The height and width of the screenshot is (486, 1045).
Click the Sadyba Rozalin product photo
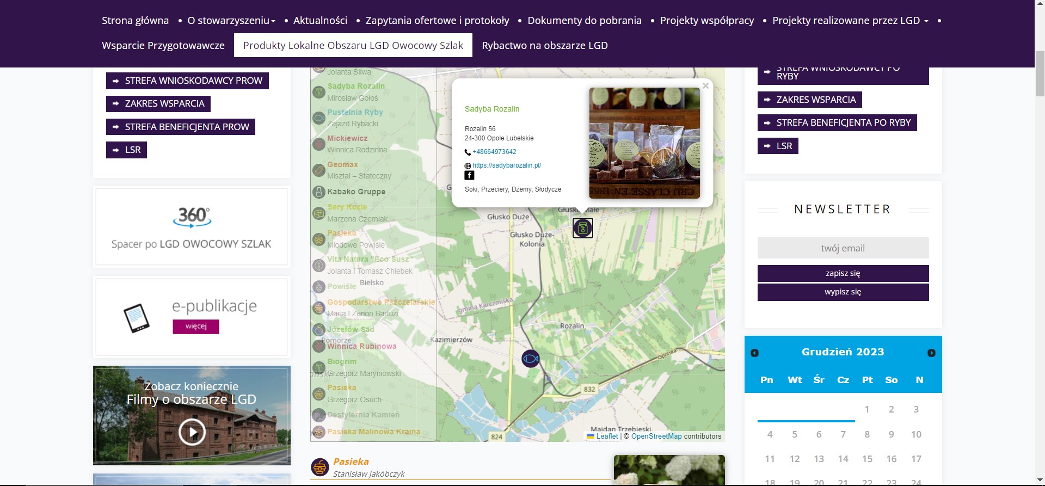point(644,143)
